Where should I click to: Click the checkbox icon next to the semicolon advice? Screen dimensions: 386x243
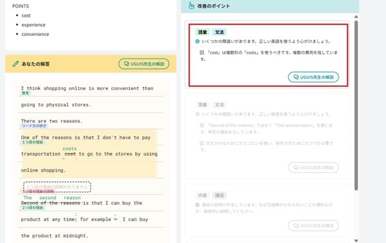202,143
